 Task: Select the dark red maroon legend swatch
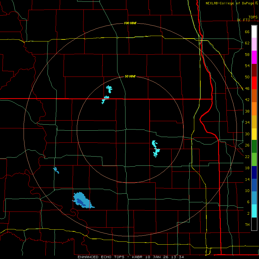pos(254,70)
